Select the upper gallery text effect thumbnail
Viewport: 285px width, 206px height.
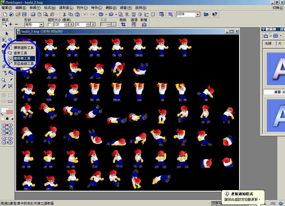tap(276, 69)
